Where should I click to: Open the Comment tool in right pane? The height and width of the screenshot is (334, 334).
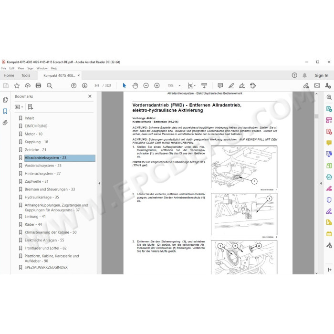tap(329, 143)
